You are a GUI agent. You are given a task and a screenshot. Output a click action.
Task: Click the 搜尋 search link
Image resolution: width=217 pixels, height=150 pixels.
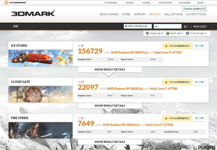[16, 26]
